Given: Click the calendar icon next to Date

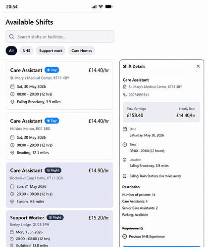Looking at the screenshot, I should tap(125, 129).
